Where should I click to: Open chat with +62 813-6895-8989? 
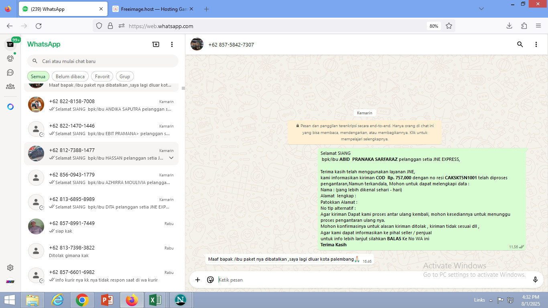101,203
